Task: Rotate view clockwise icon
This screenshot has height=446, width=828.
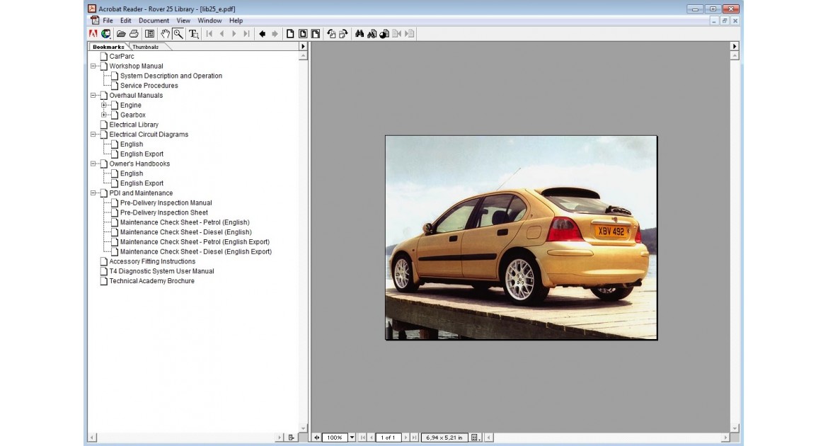Action: point(343,34)
